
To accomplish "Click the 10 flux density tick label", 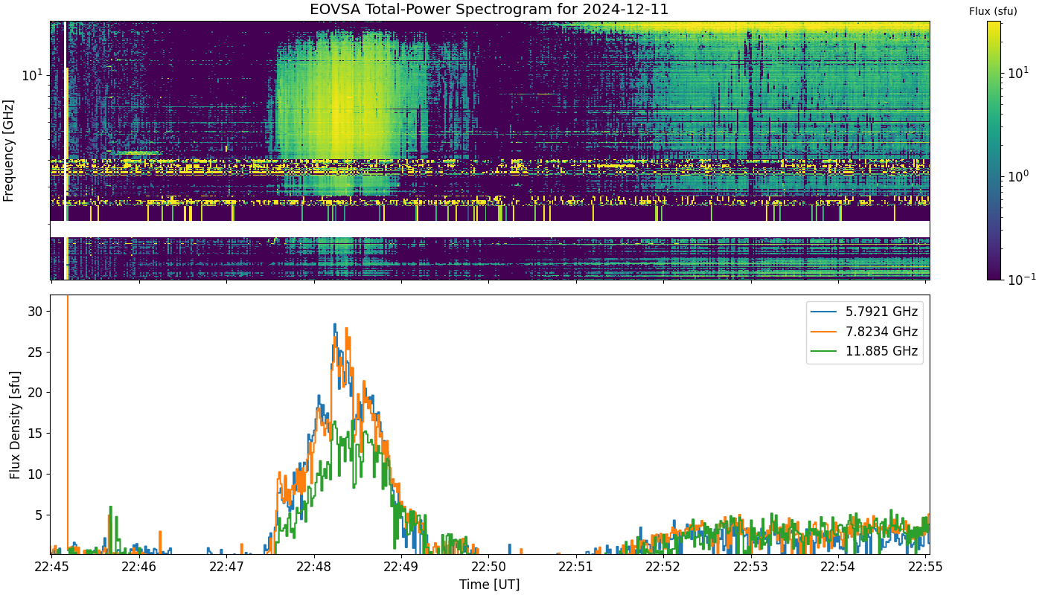I will pos(36,475).
